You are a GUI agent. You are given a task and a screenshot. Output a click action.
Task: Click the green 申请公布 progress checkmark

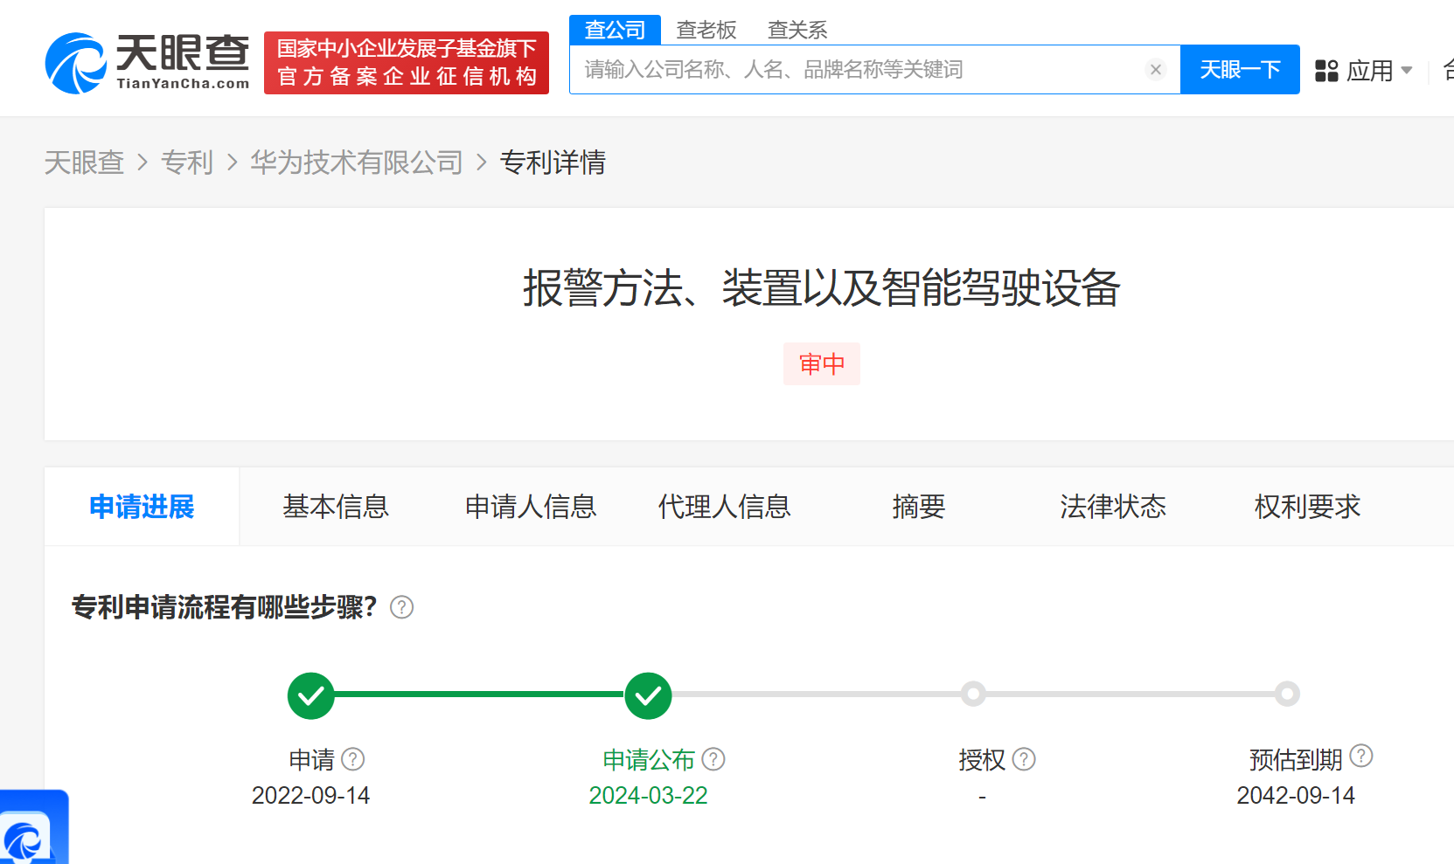(x=648, y=695)
